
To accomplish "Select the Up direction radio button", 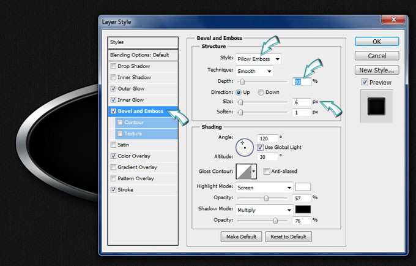I will coord(239,92).
